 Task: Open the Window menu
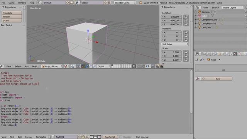pyautogui.click(x=22, y=3)
